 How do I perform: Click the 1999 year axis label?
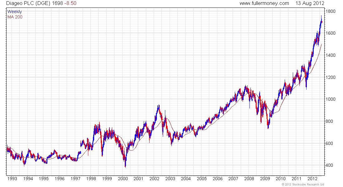coord(107,179)
